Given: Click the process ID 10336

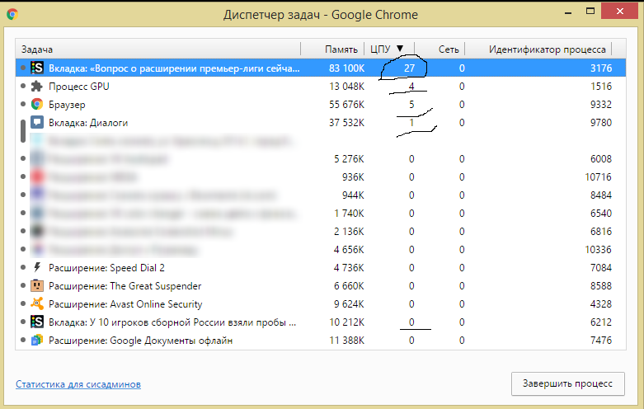Looking at the screenshot, I should click(x=598, y=250).
